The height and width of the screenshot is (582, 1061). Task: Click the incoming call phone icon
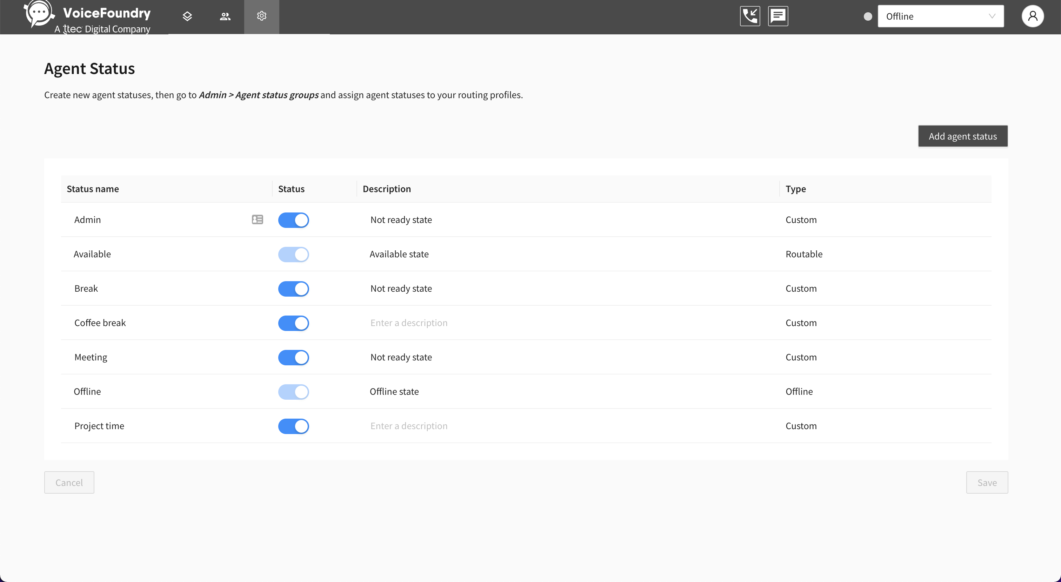click(x=750, y=16)
